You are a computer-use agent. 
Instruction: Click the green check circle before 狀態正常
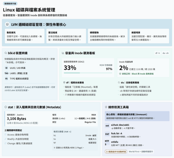tap(120, 74)
